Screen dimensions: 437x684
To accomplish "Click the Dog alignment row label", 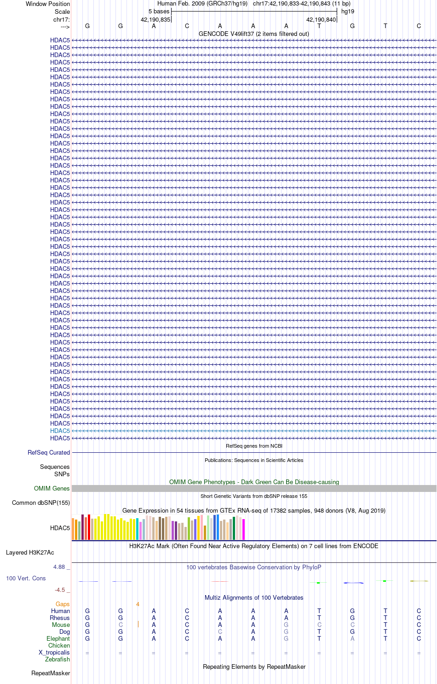I will [64, 632].
